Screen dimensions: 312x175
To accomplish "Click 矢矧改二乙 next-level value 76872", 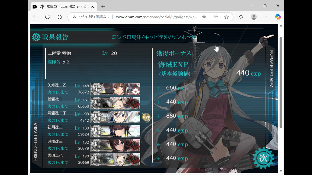I will [84, 92].
